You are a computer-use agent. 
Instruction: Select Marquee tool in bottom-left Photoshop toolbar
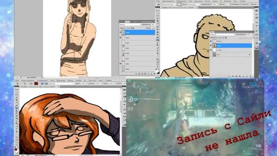click(17, 92)
